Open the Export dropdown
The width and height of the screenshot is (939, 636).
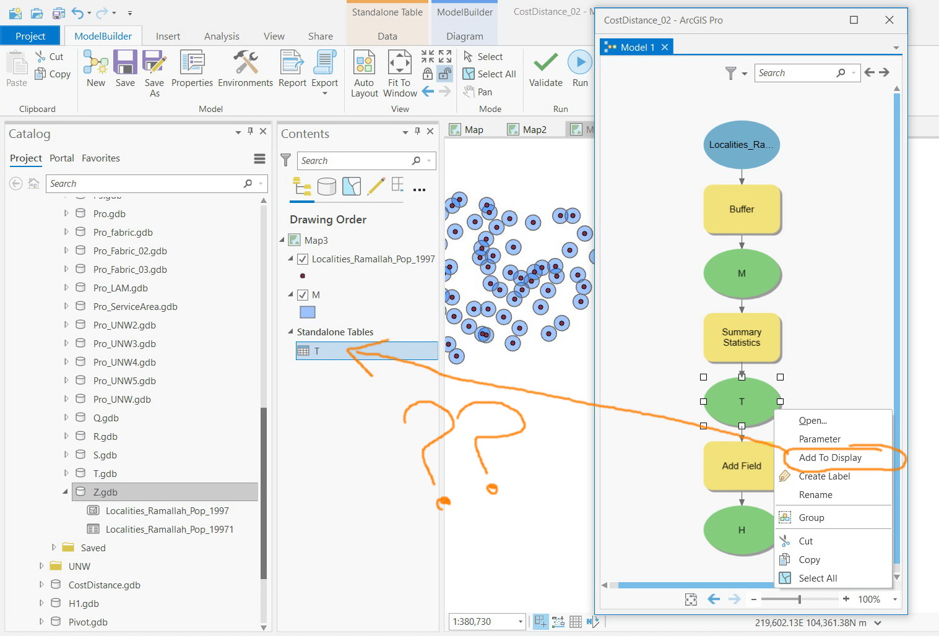click(325, 93)
